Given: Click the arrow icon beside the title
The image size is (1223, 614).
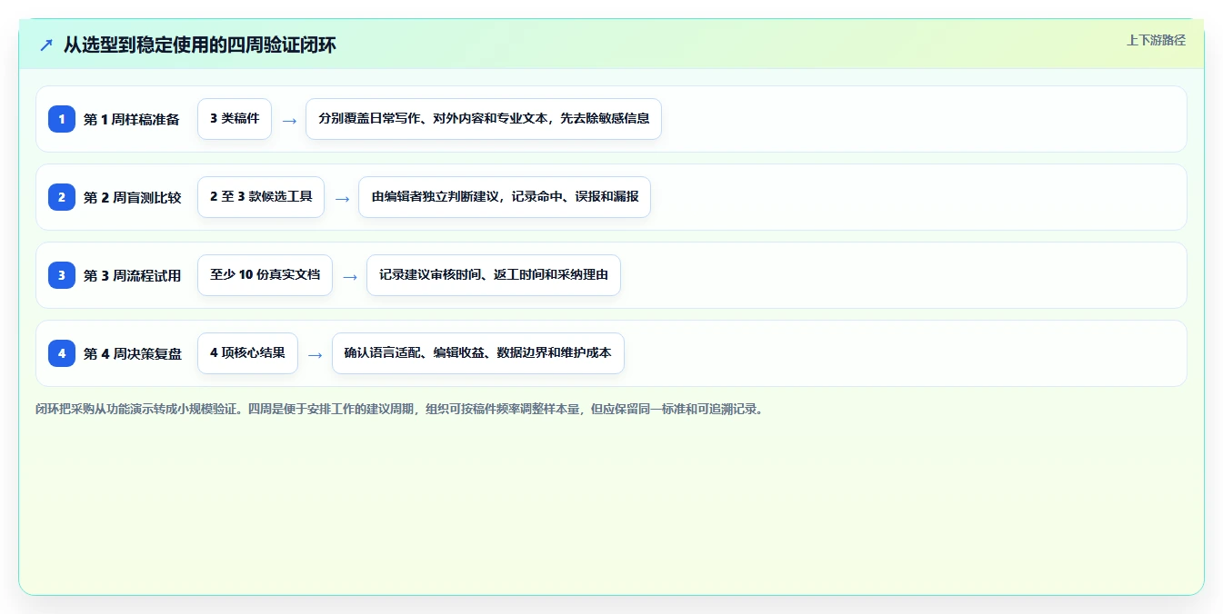Looking at the screenshot, I should coord(46,45).
